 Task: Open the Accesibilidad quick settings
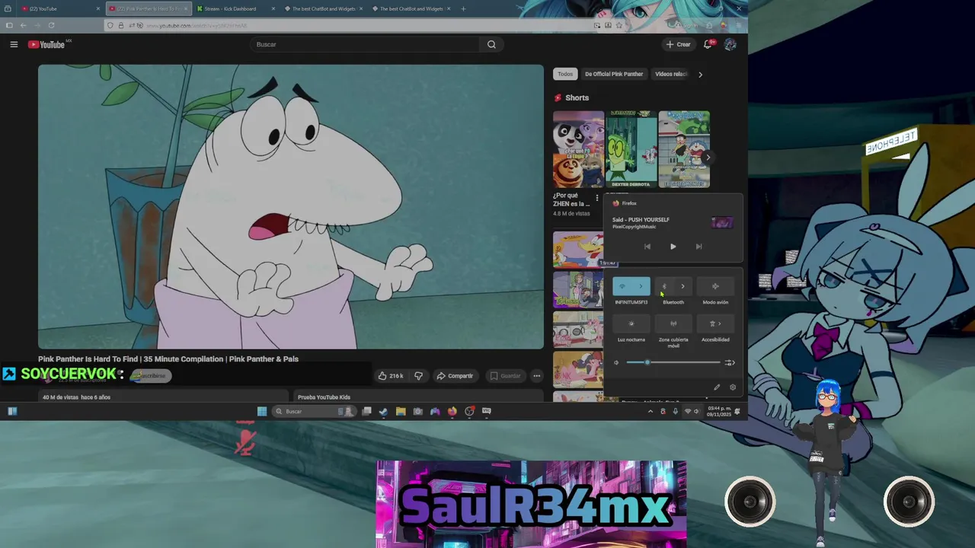point(715,323)
